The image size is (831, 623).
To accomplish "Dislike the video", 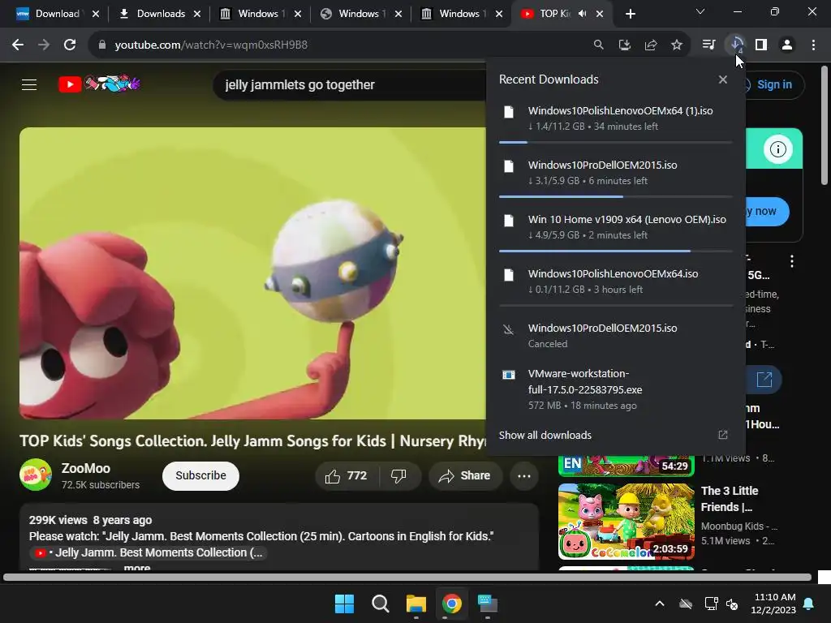I will (x=399, y=475).
